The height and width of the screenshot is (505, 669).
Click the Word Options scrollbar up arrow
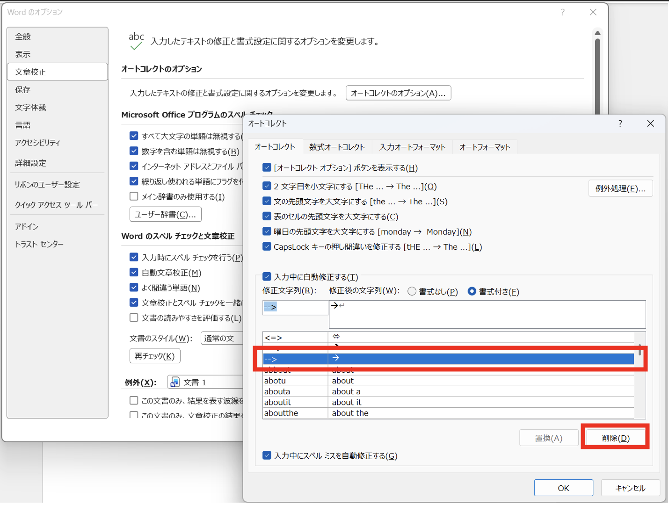[597, 33]
